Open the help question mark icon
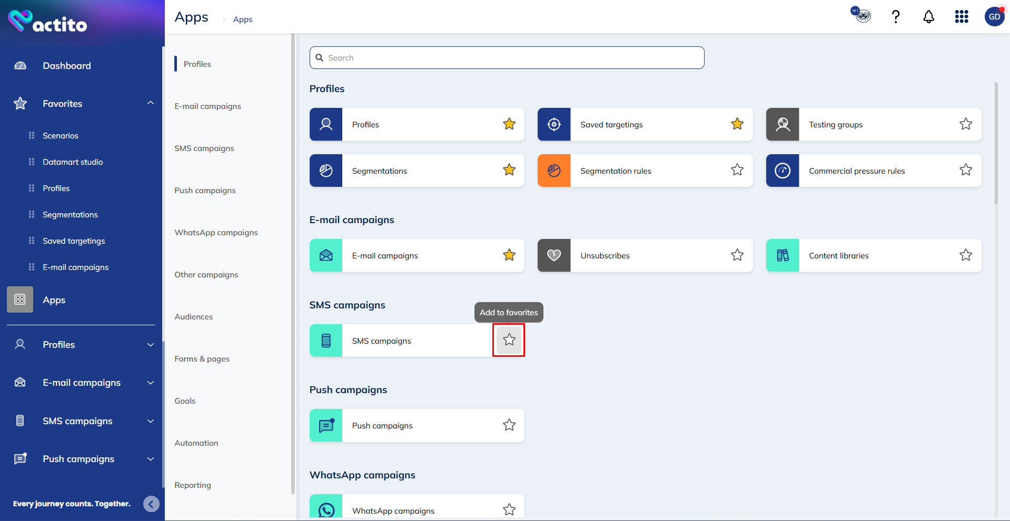 point(895,17)
